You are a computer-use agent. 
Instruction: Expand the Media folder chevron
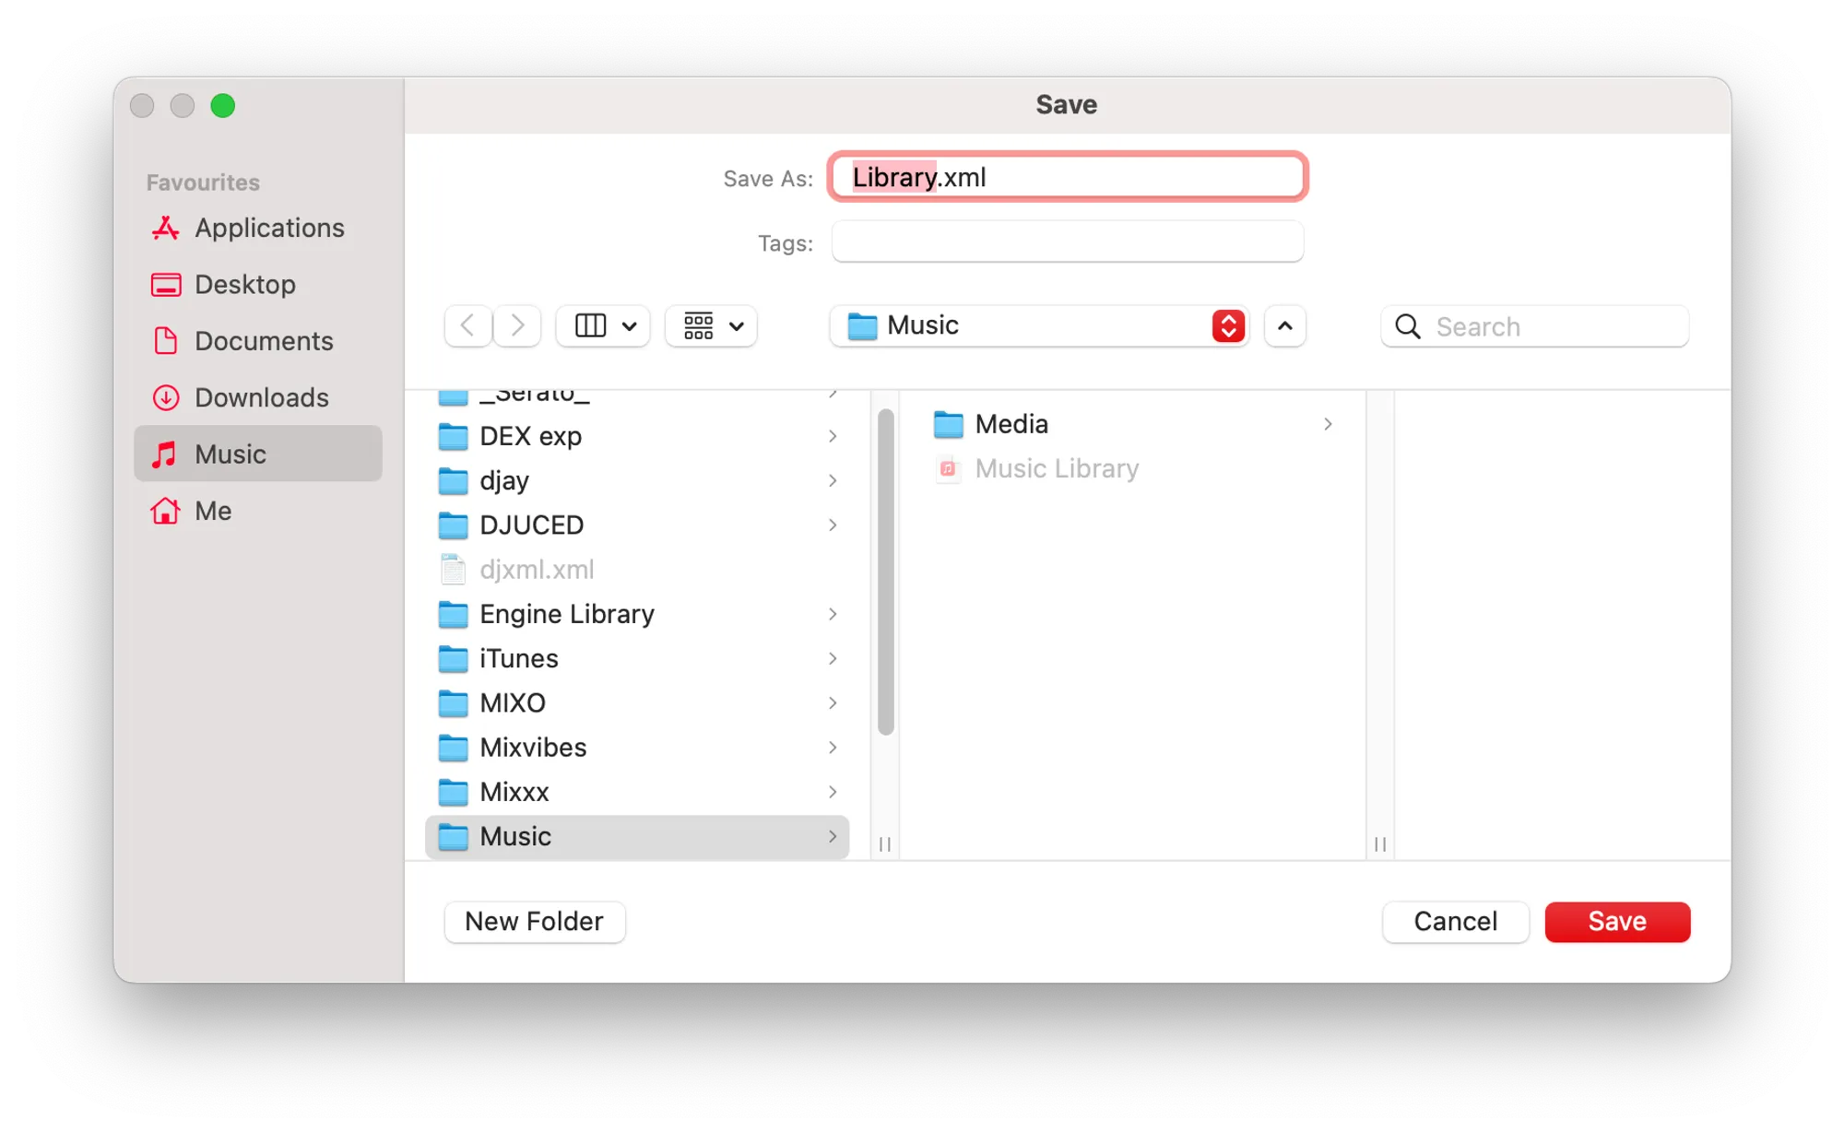click(x=1328, y=424)
